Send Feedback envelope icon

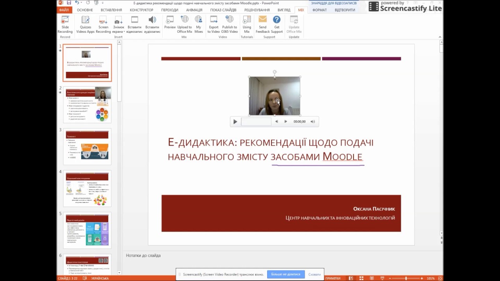pyautogui.click(x=262, y=20)
